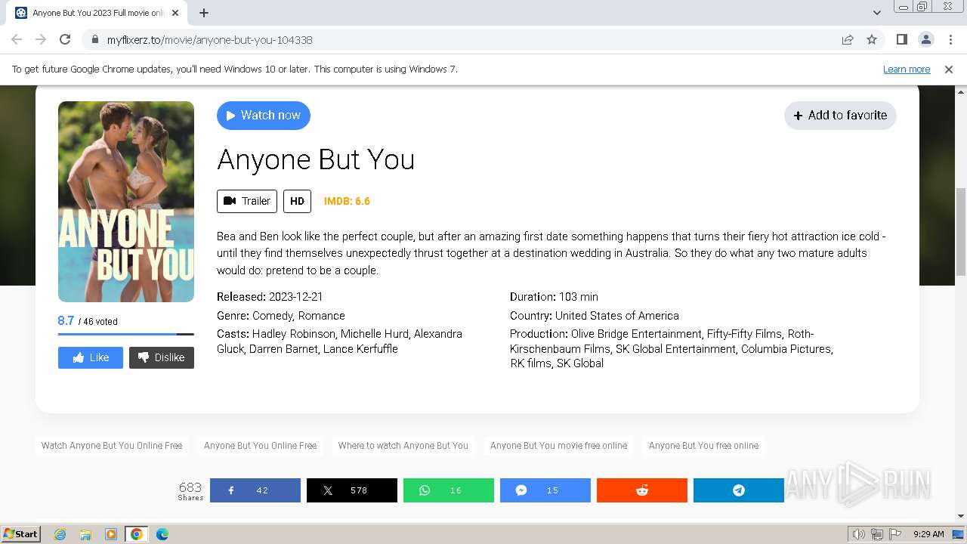Go back to the previous page
Viewport: 967px width, 544px height.
pyautogui.click(x=17, y=39)
